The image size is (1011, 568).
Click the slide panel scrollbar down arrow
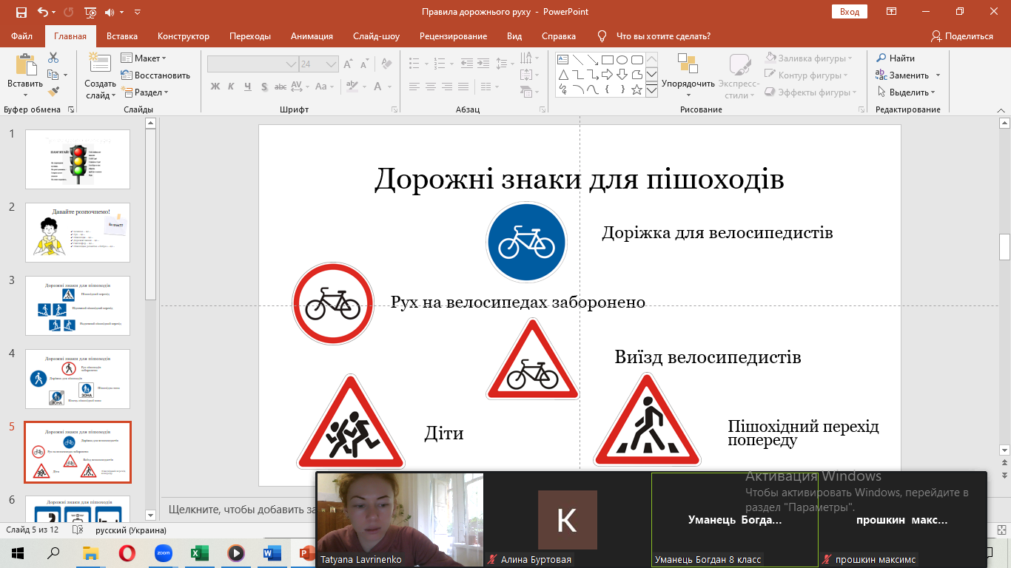[x=151, y=515]
